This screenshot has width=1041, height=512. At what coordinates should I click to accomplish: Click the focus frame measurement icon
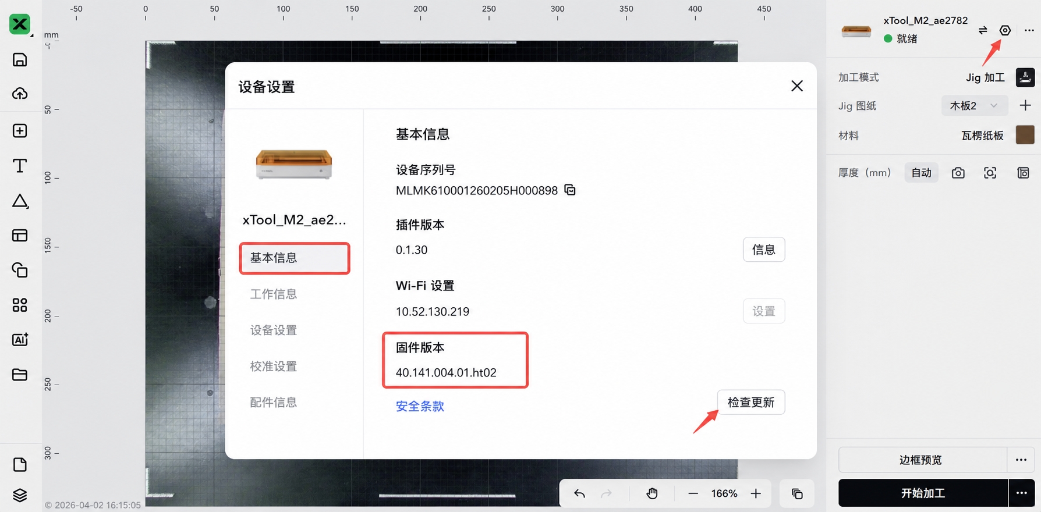(x=990, y=173)
